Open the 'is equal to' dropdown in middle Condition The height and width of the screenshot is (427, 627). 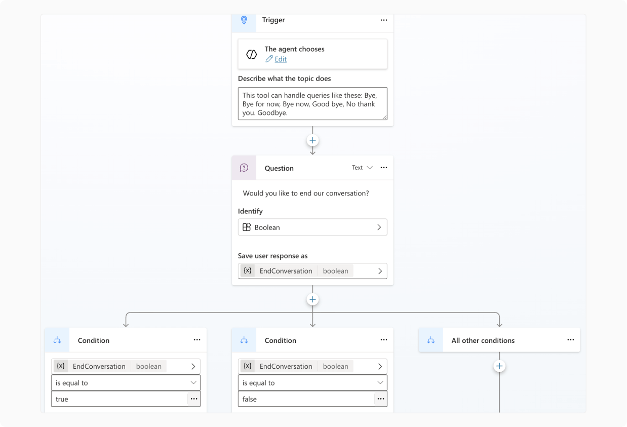click(312, 383)
